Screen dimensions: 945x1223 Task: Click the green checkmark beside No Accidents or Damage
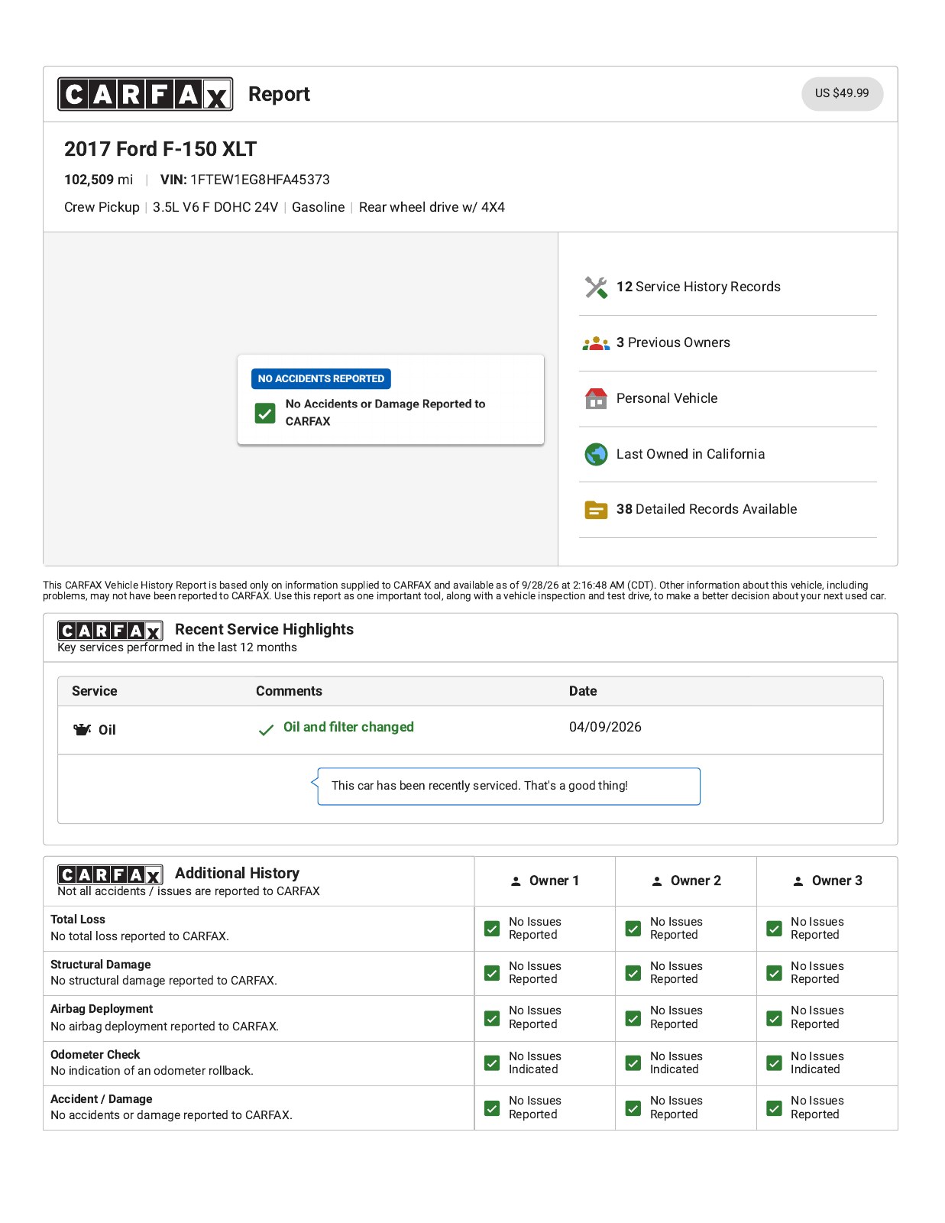pyautogui.click(x=265, y=414)
